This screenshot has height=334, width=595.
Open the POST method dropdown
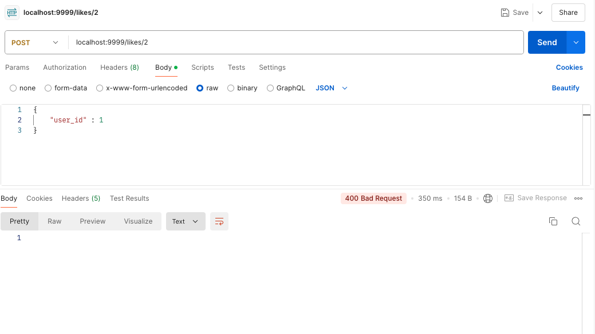pos(35,42)
